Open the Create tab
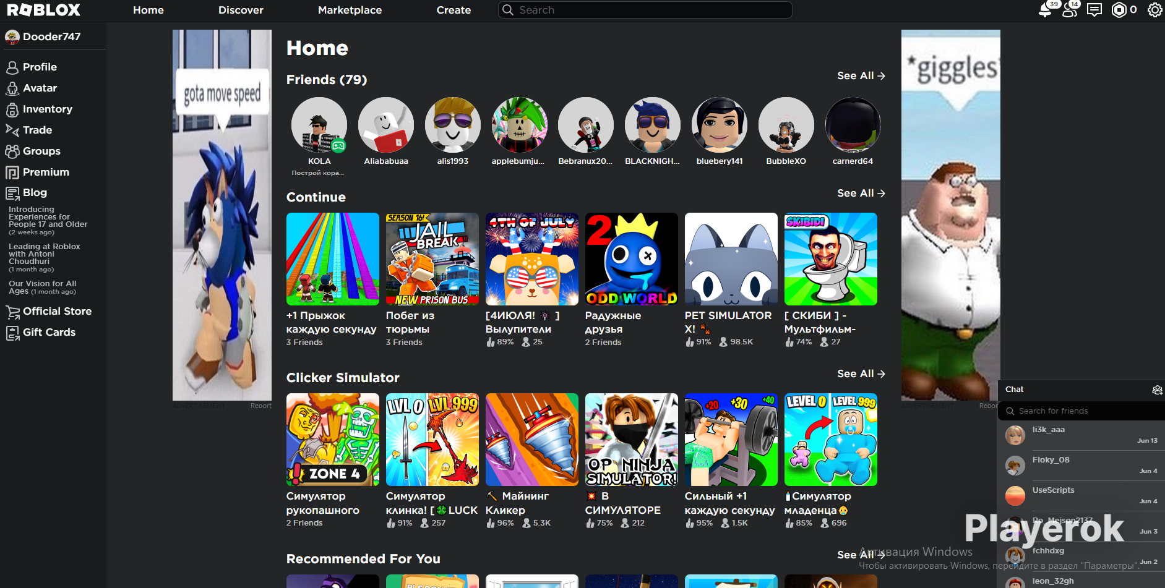Viewport: 1165px width, 588px height. click(454, 10)
